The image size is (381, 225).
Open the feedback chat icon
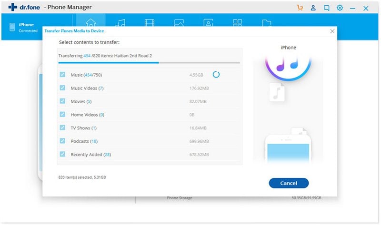[x=327, y=8]
